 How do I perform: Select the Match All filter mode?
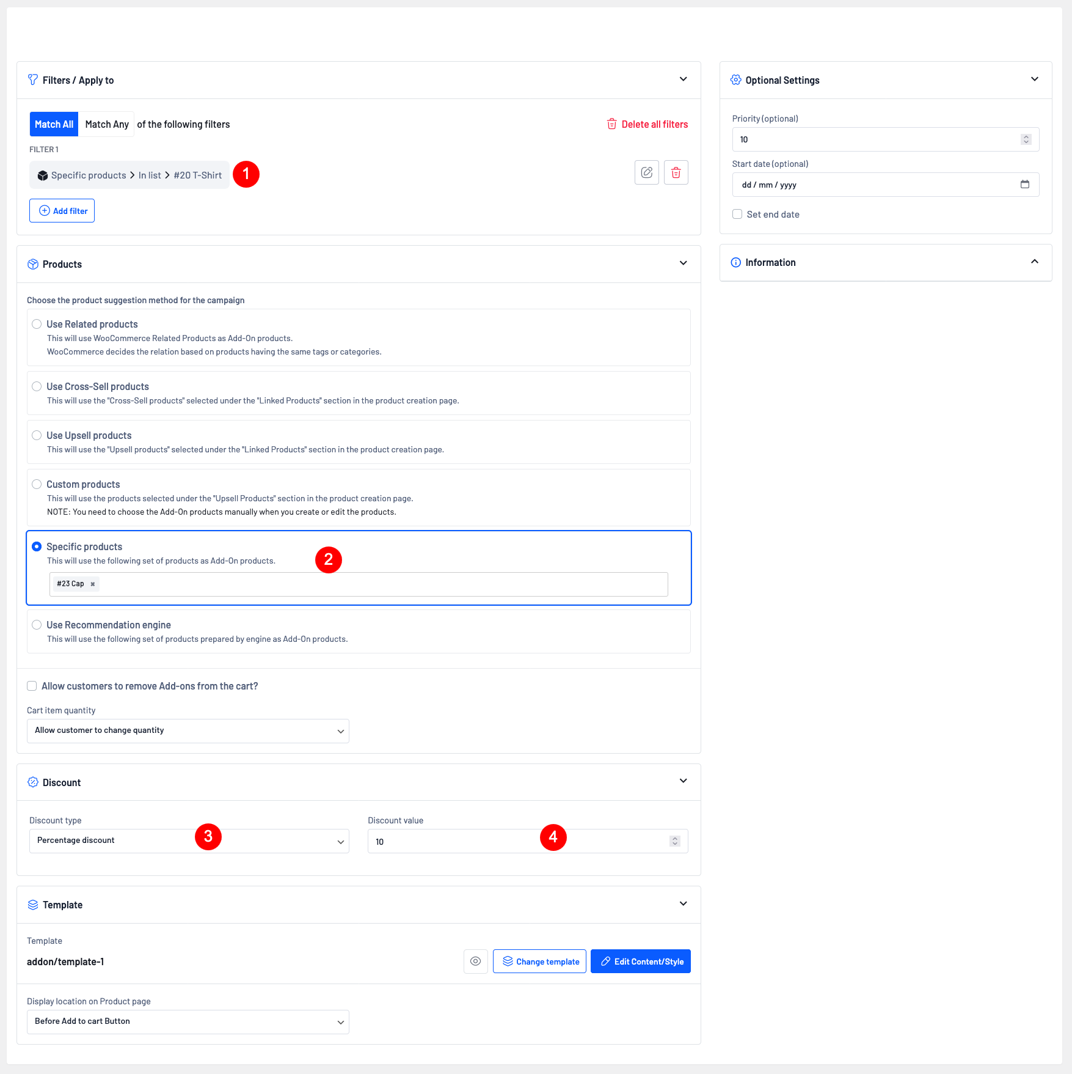click(54, 125)
